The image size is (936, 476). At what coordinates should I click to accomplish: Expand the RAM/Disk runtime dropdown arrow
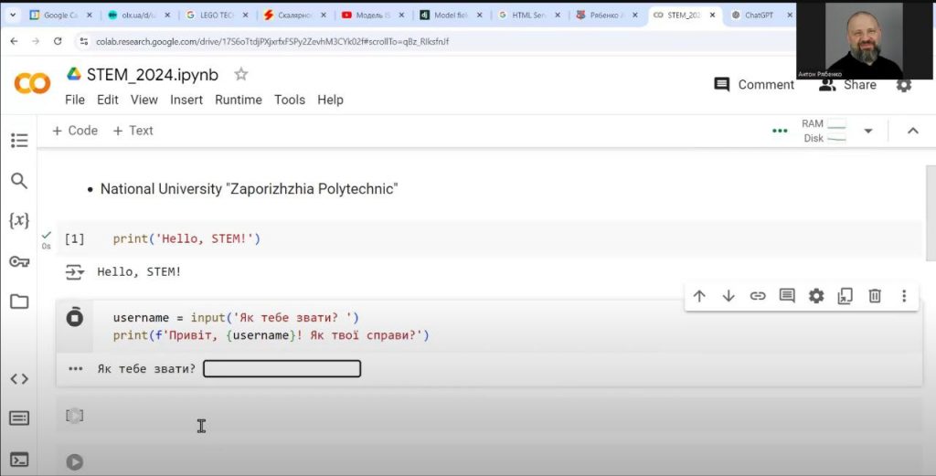click(x=868, y=131)
